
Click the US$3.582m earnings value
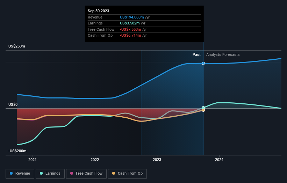point(130,23)
